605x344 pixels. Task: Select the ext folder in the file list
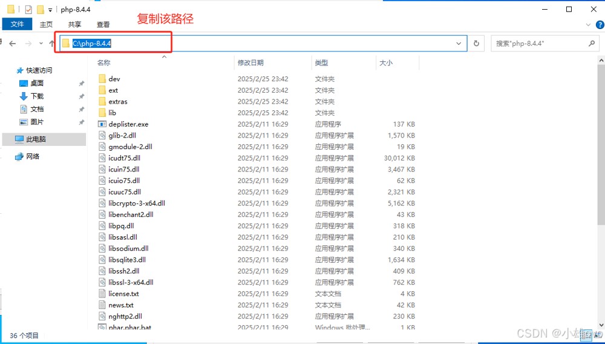coord(113,90)
